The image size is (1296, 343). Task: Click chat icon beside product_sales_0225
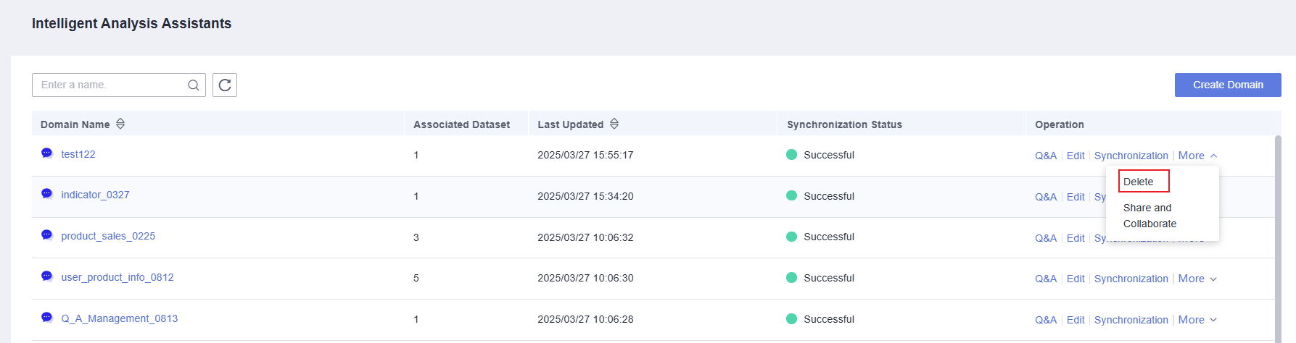tap(47, 234)
